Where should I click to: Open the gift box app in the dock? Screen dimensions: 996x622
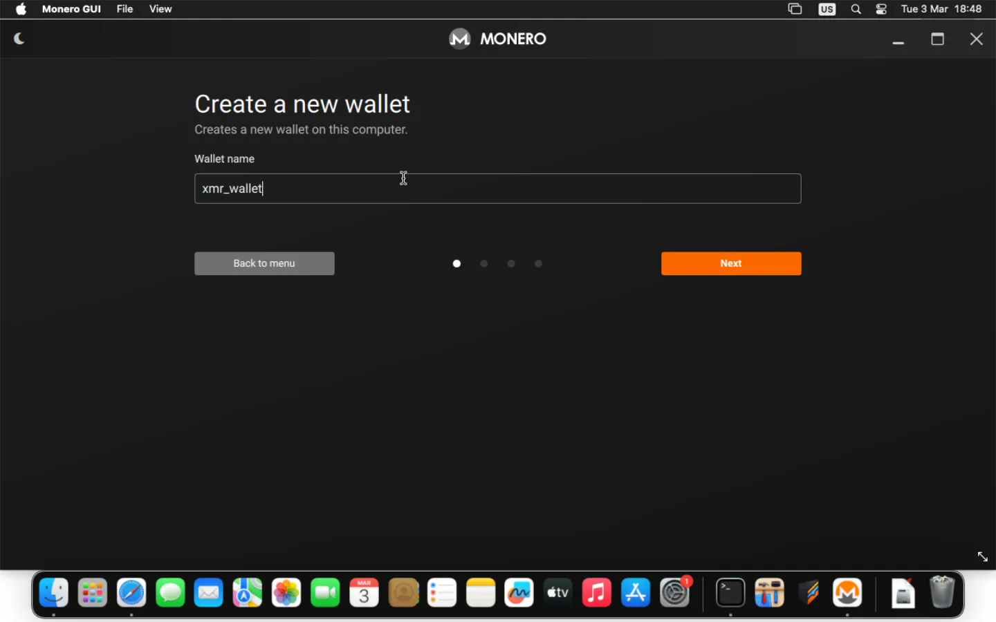769,593
